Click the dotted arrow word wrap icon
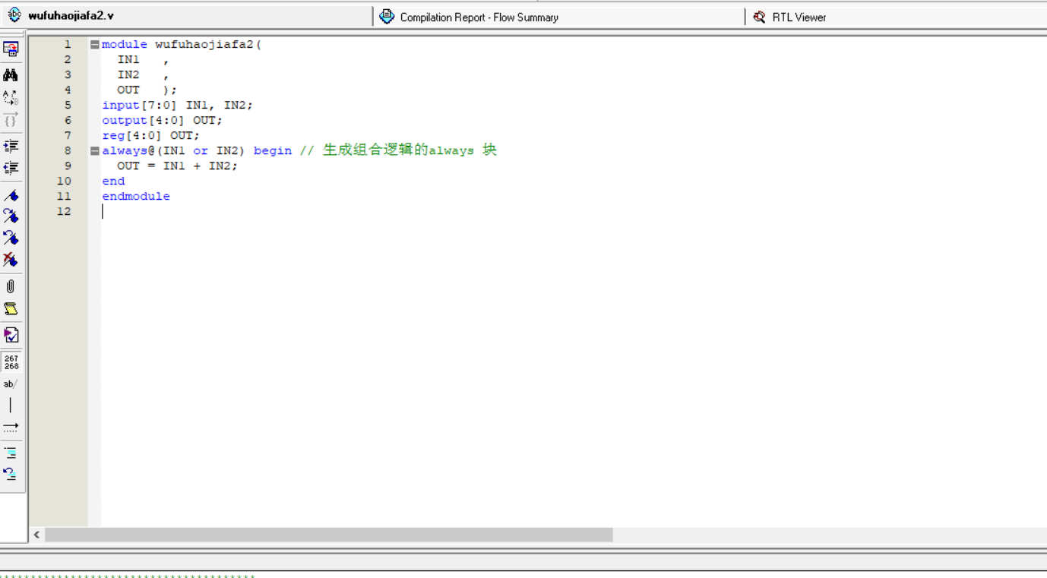Image resolution: width=1047 pixels, height=578 pixels. 11,428
